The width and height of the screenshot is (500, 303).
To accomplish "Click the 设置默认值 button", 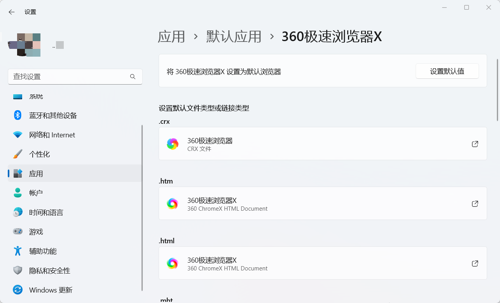I will point(447,71).
